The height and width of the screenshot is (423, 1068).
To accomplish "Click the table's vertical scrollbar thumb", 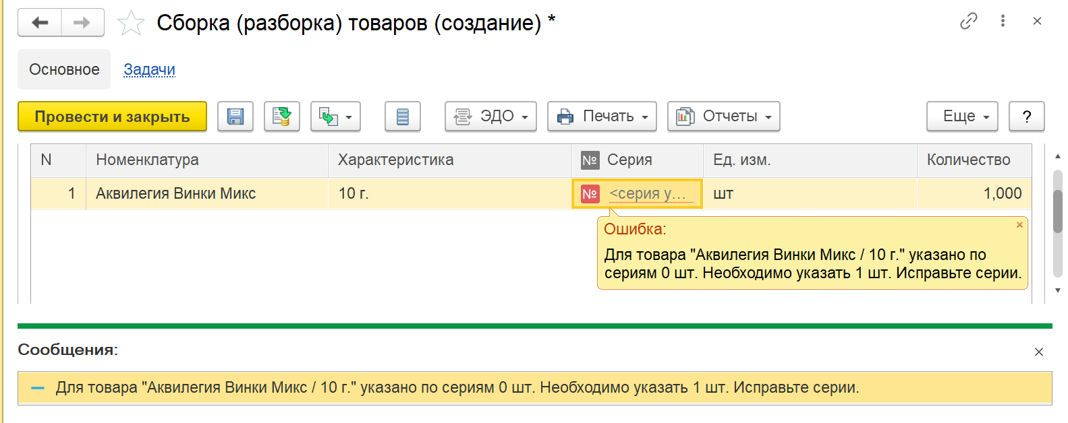I will [x=1057, y=211].
